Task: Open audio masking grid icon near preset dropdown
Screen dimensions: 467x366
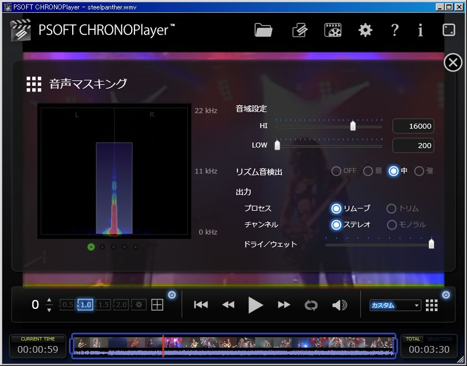Action: [431, 305]
